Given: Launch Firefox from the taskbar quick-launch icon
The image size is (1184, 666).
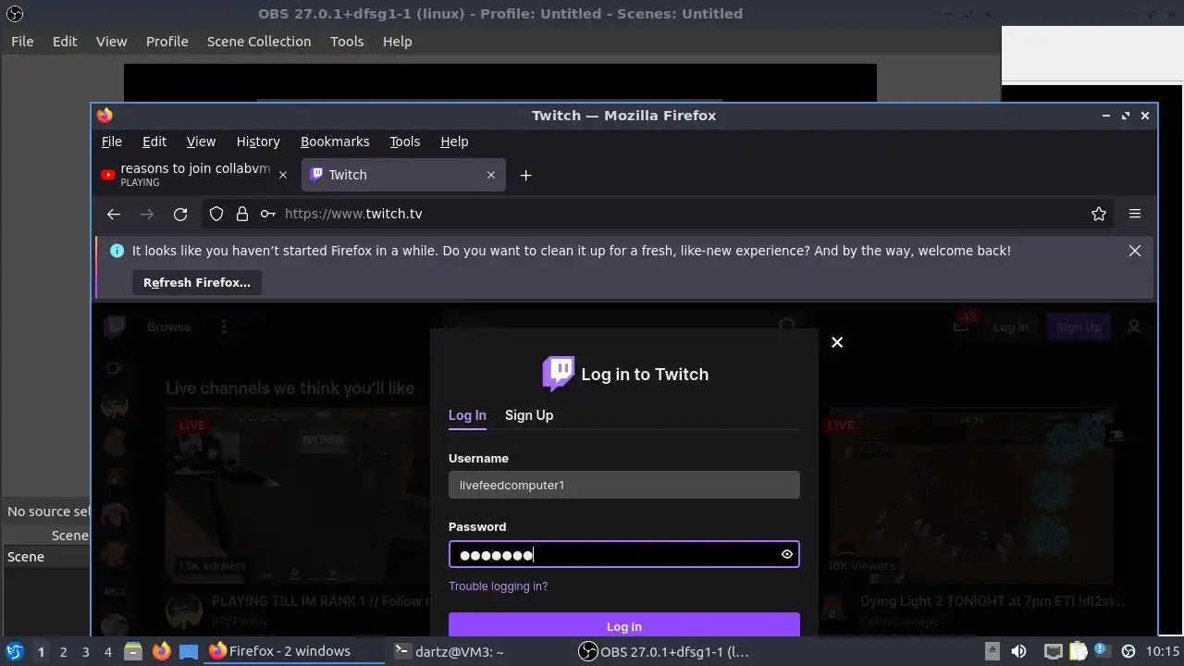Looking at the screenshot, I should pyautogui.click(x=161, y=651).
